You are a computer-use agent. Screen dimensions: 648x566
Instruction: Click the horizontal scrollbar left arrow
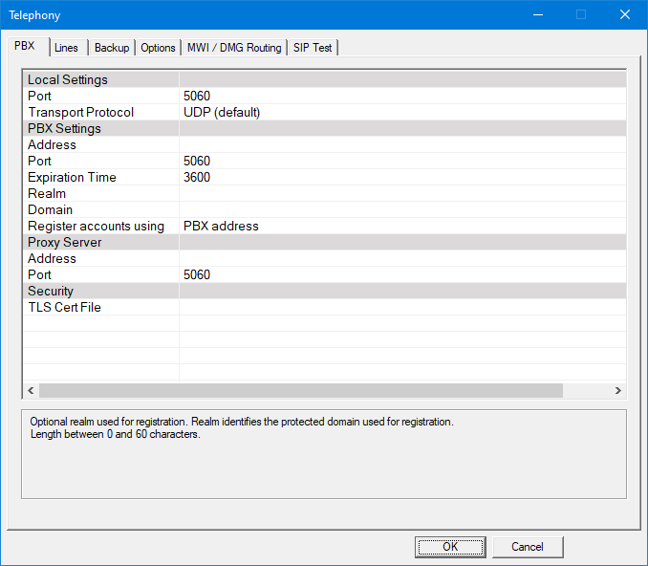pos(30,390)
